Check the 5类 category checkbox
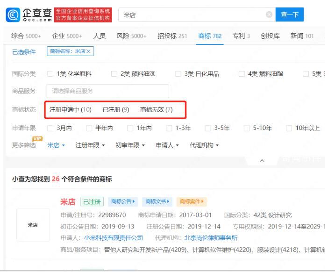 [306, 74]
